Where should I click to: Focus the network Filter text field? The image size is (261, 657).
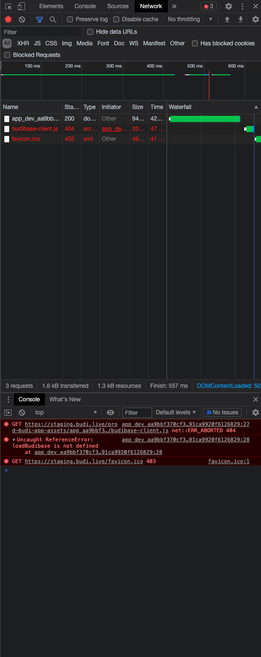click(41, 32)
